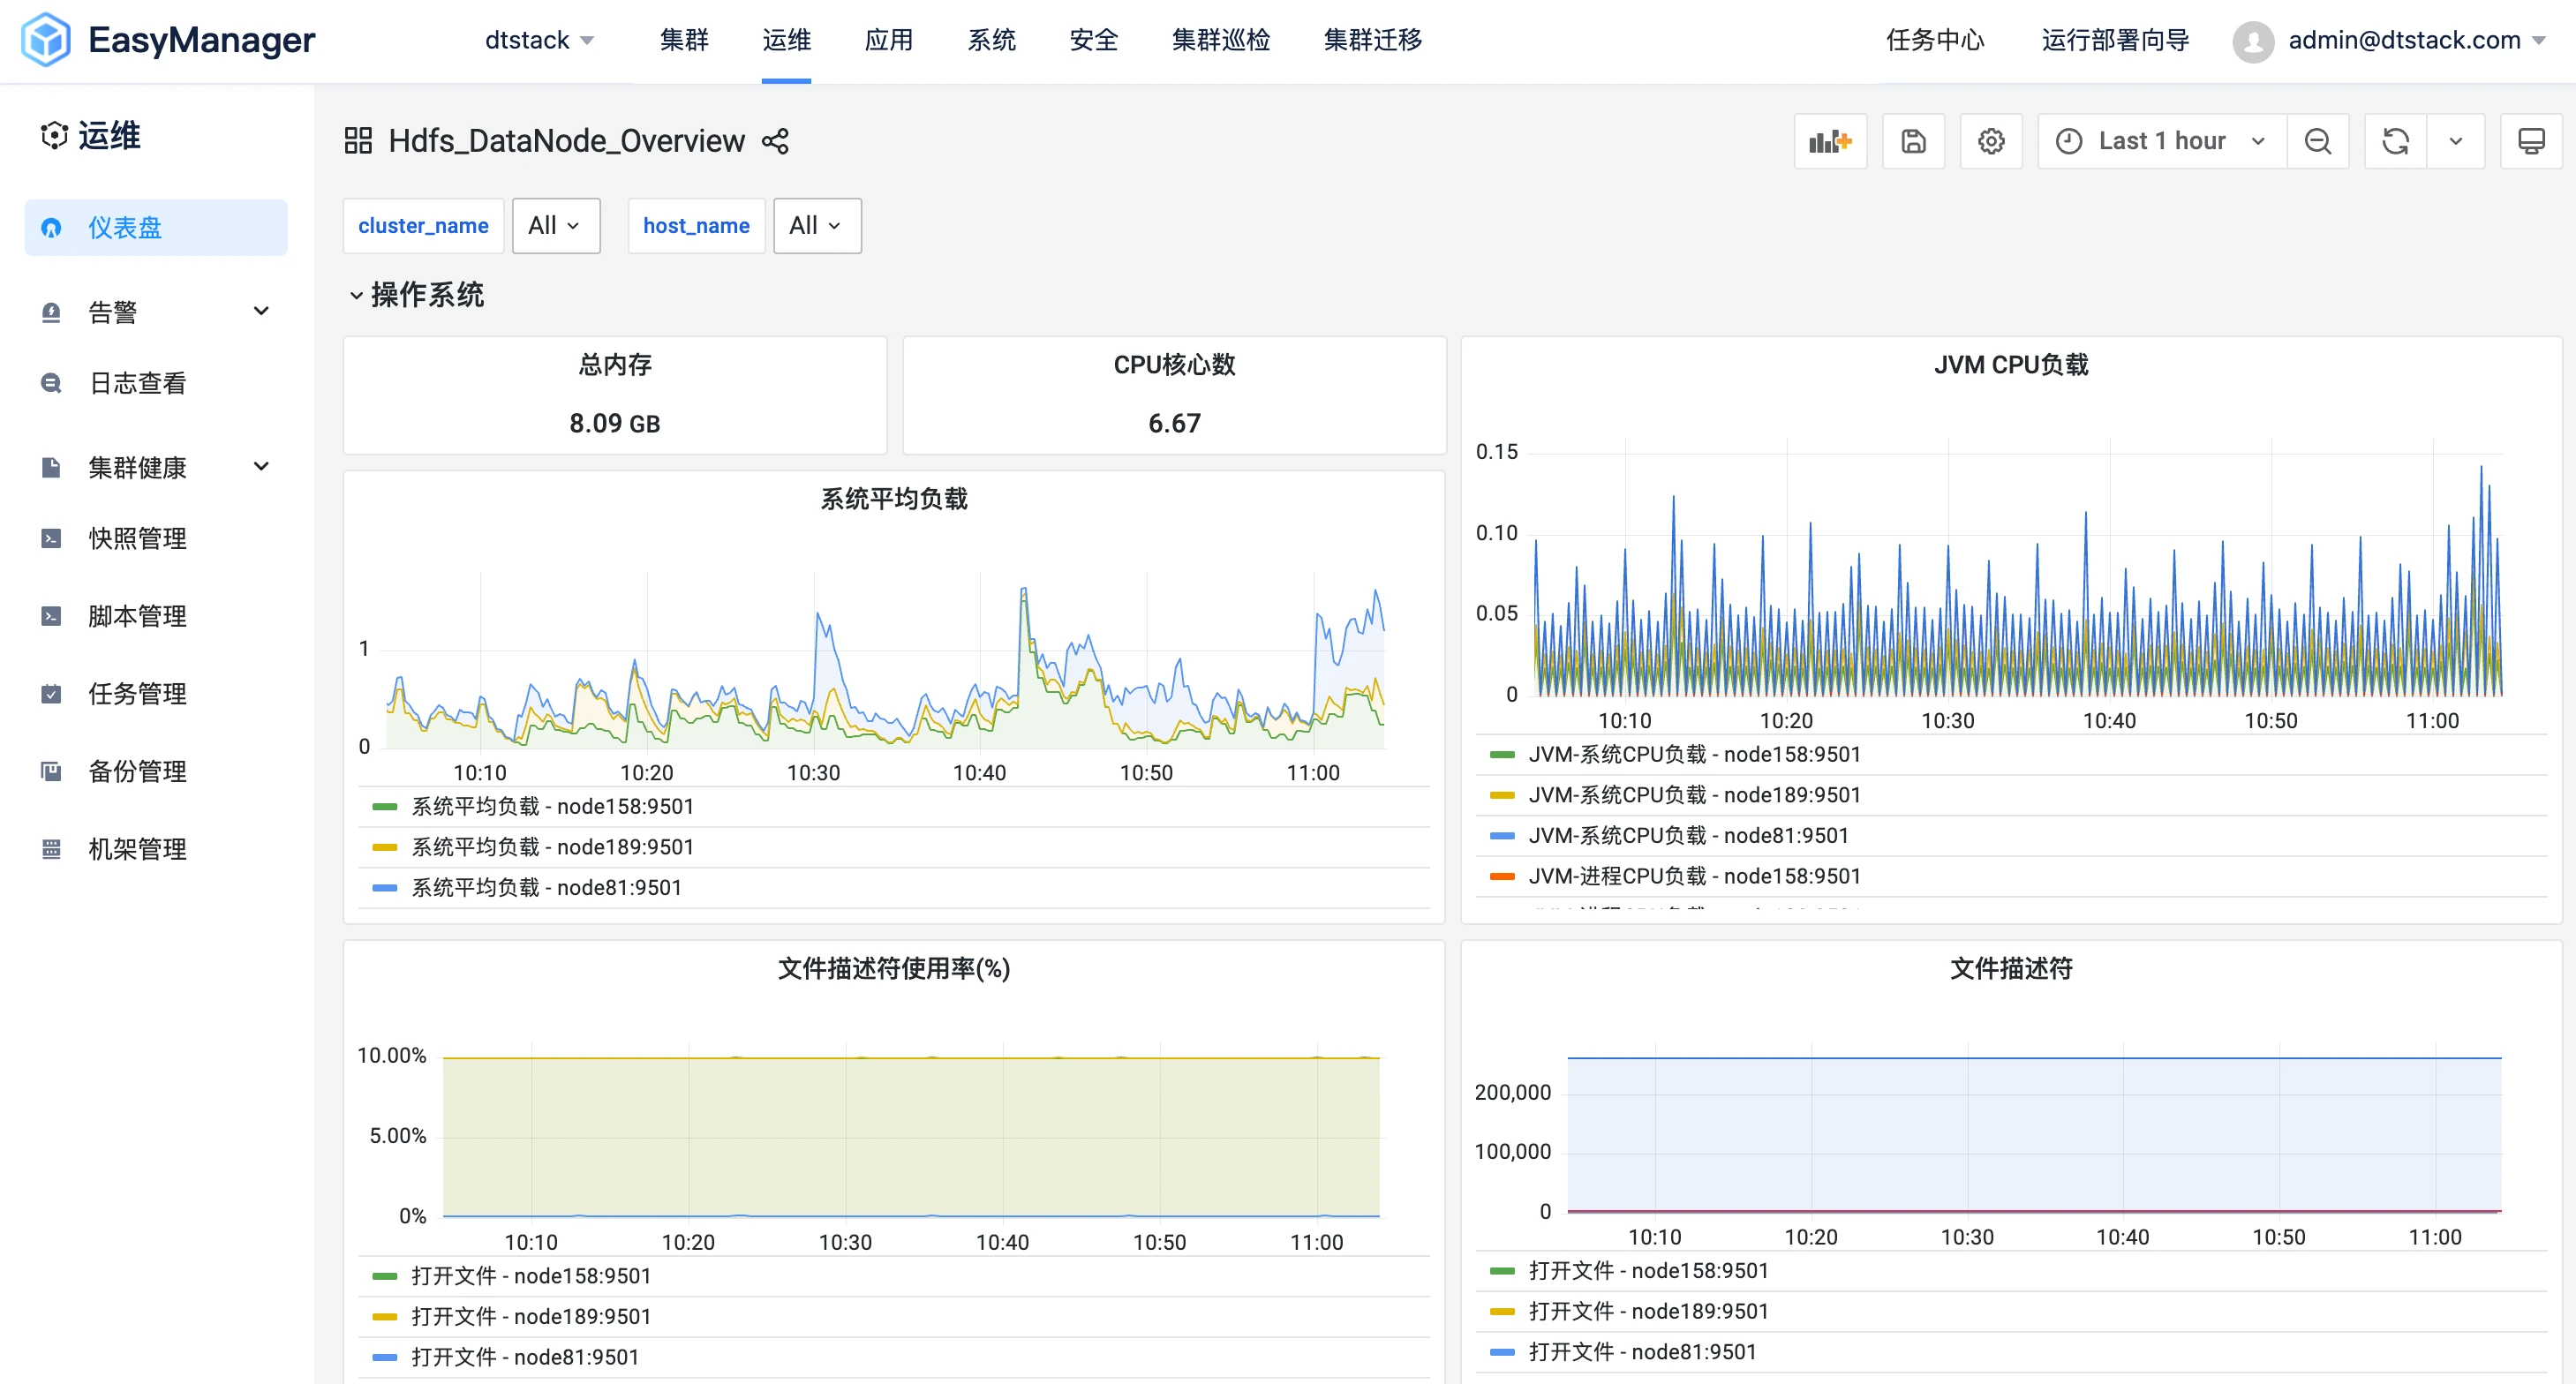This screenshot has height=1384, width=2576.
Task: Switch to the 集群 top tab
Action: 684,41
